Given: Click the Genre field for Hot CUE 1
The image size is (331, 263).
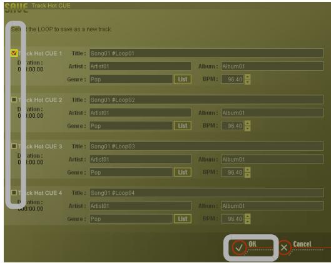Looking at the screenshot, I should pyautogui.click(x=131, y=80).
